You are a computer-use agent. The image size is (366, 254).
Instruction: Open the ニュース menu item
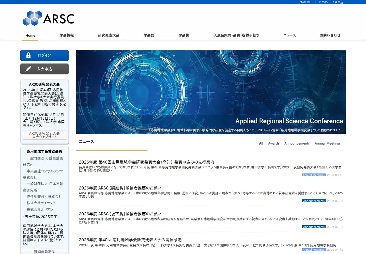pos(289,35)
